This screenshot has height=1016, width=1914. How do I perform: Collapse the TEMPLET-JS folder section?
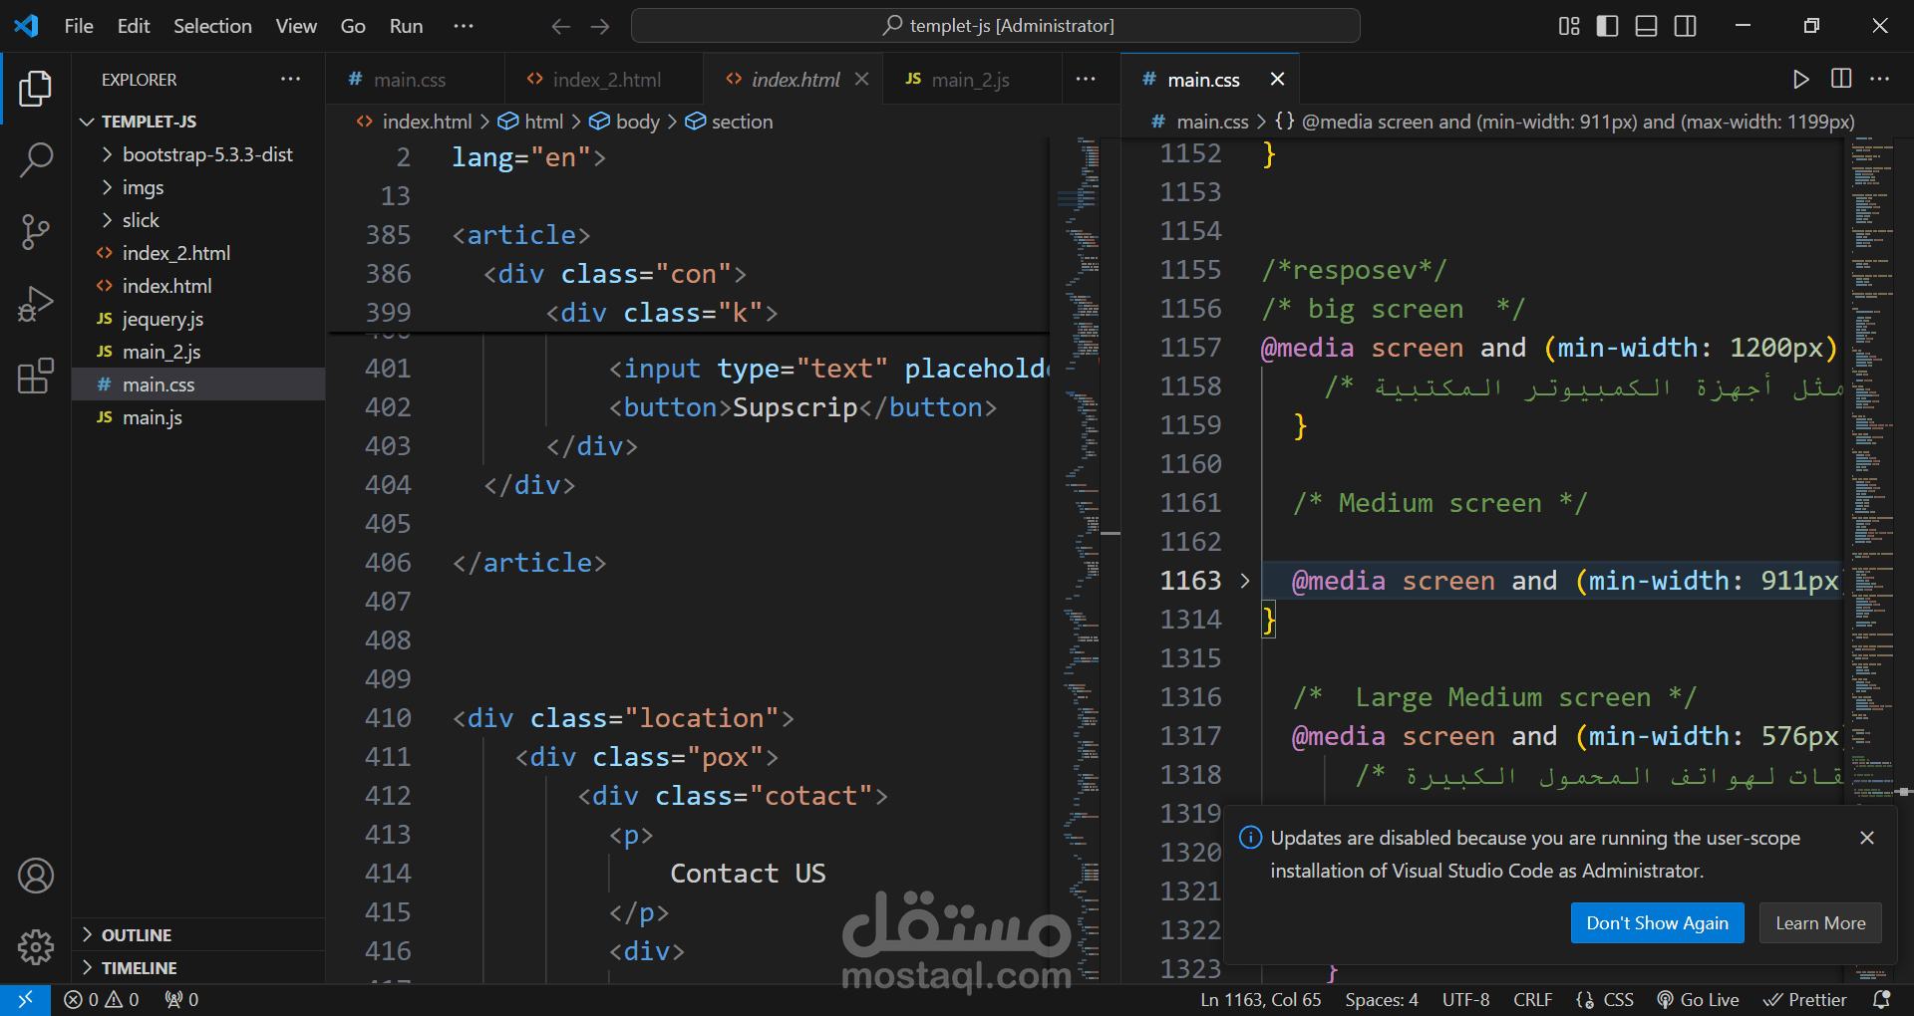[198, 122]
